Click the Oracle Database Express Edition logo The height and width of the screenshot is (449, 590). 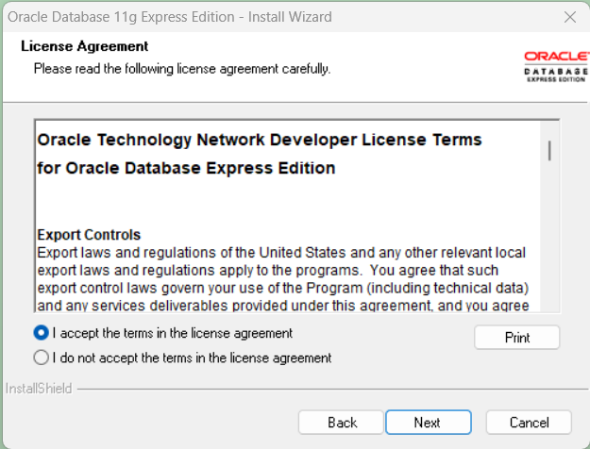coord(557,67)
